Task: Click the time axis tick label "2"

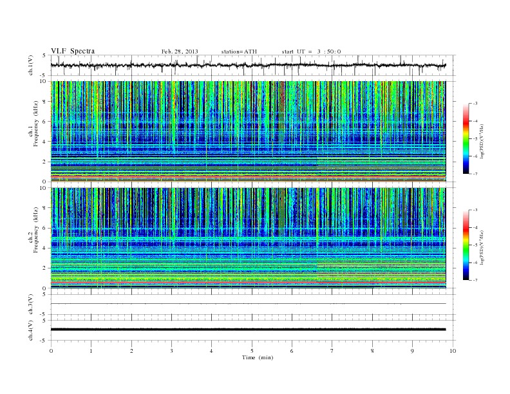Action: [x=131, y=351]
